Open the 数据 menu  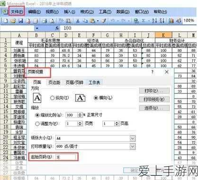(x=123, y=12)
